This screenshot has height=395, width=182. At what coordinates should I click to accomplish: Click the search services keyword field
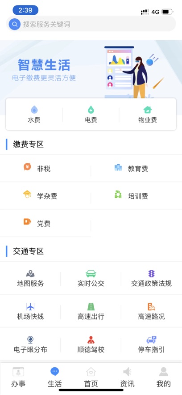click(x=91, y=24)
